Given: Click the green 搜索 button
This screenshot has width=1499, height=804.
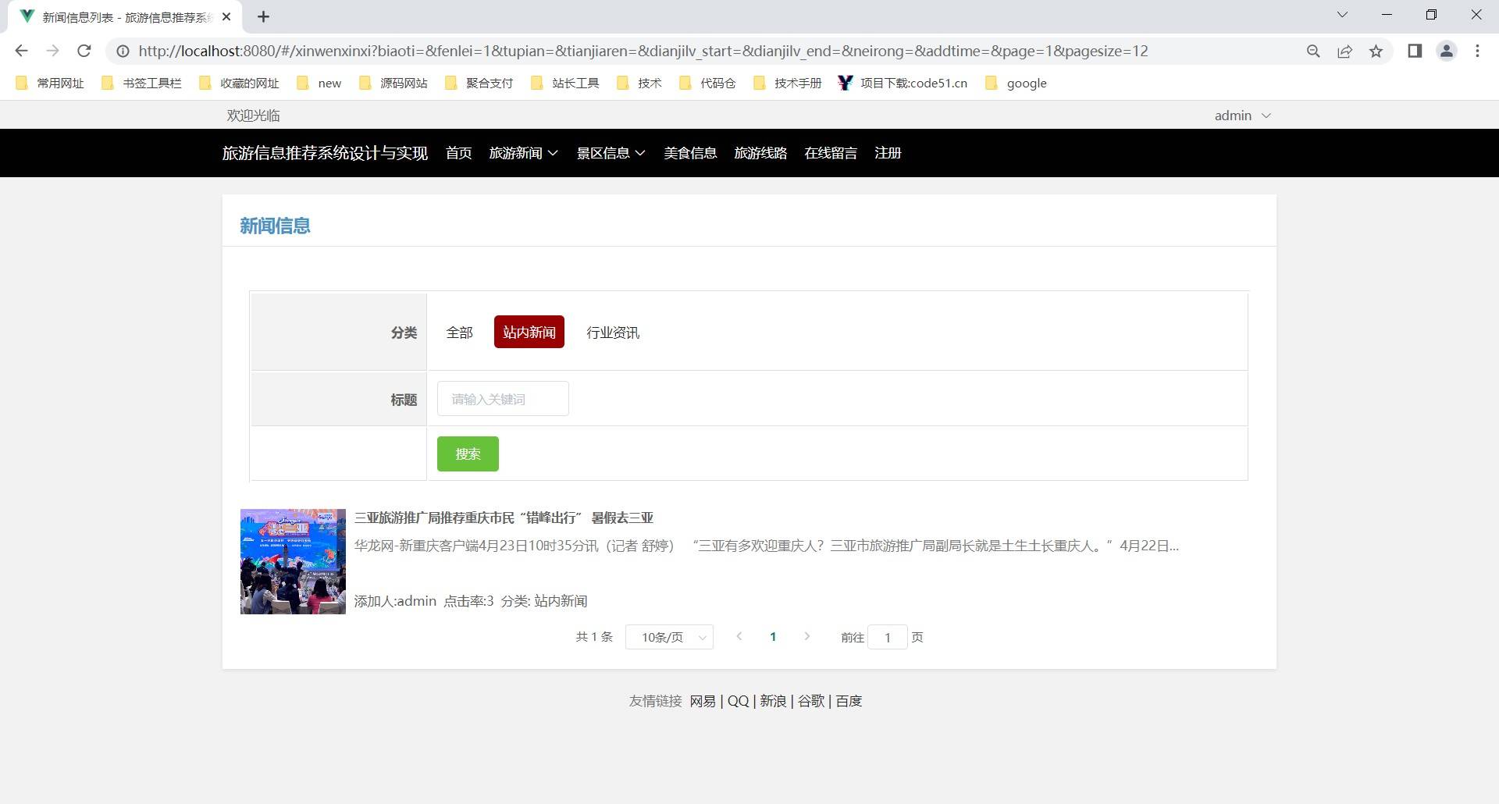Looking at the screenshot, I should point(468,454).
